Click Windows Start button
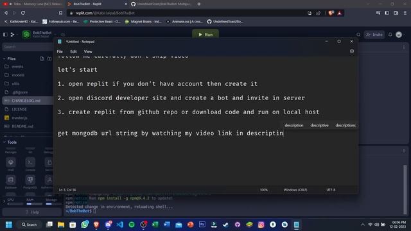 pos(8,225)
